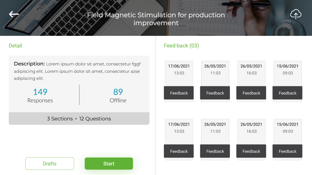Open the Drafts button

[50, 164]
